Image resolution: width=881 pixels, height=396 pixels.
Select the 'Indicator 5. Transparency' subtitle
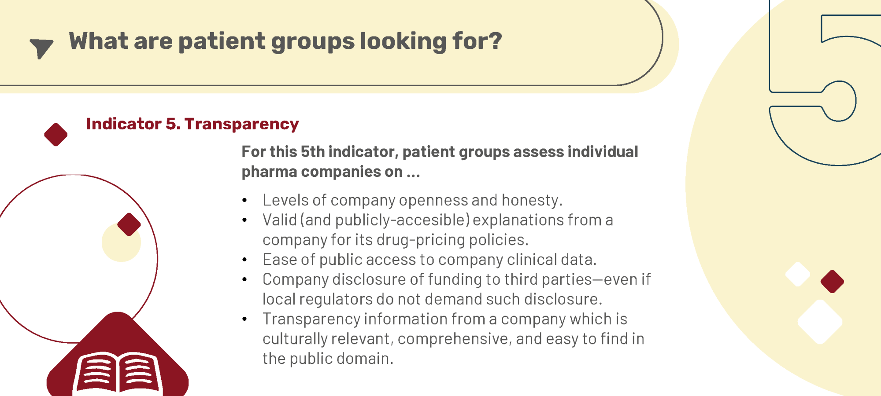click(192, 124)
